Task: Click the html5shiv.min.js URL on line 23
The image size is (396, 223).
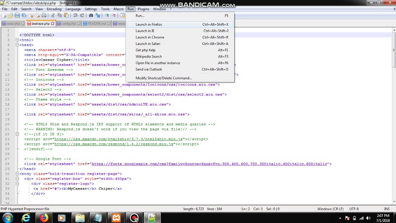Action: click(119, 139)
